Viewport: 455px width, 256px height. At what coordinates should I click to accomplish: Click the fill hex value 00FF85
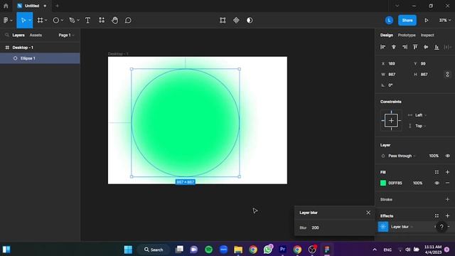coord(395,183)
